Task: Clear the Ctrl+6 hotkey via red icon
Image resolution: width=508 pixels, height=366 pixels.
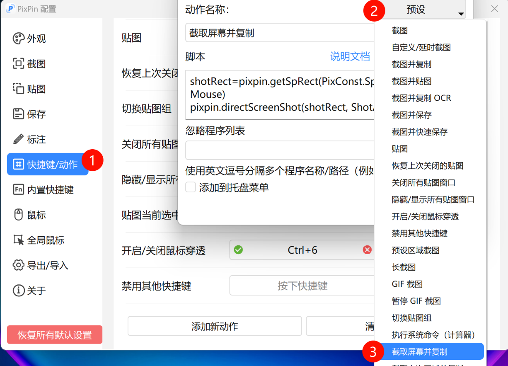Action: coord(367,250)
